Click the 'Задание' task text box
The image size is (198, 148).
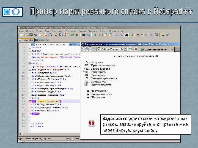coord(145,124)
